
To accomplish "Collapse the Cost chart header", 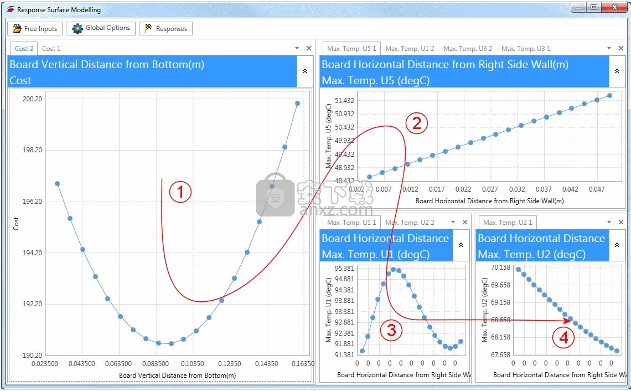I will click(x=305, y=71).
